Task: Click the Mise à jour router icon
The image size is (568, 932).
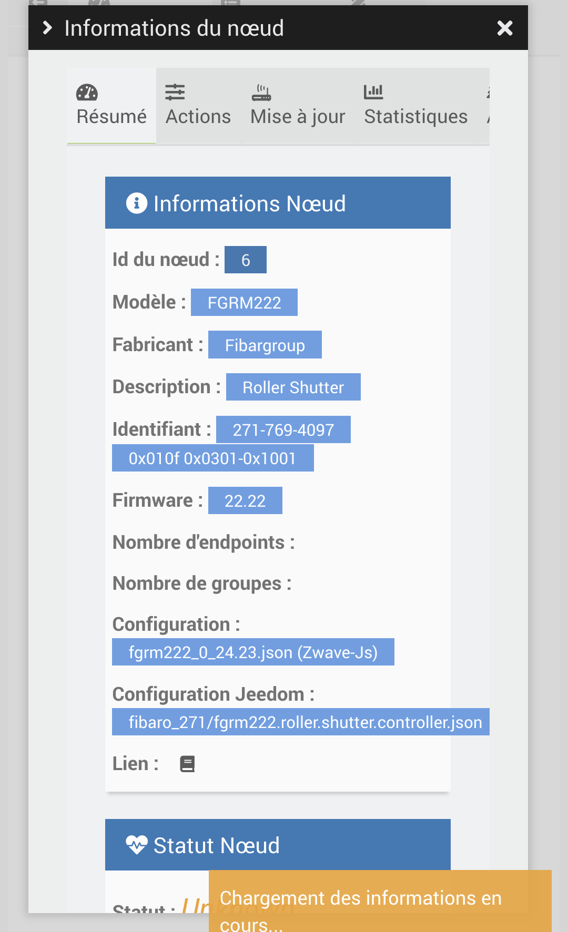Action: 261,93
